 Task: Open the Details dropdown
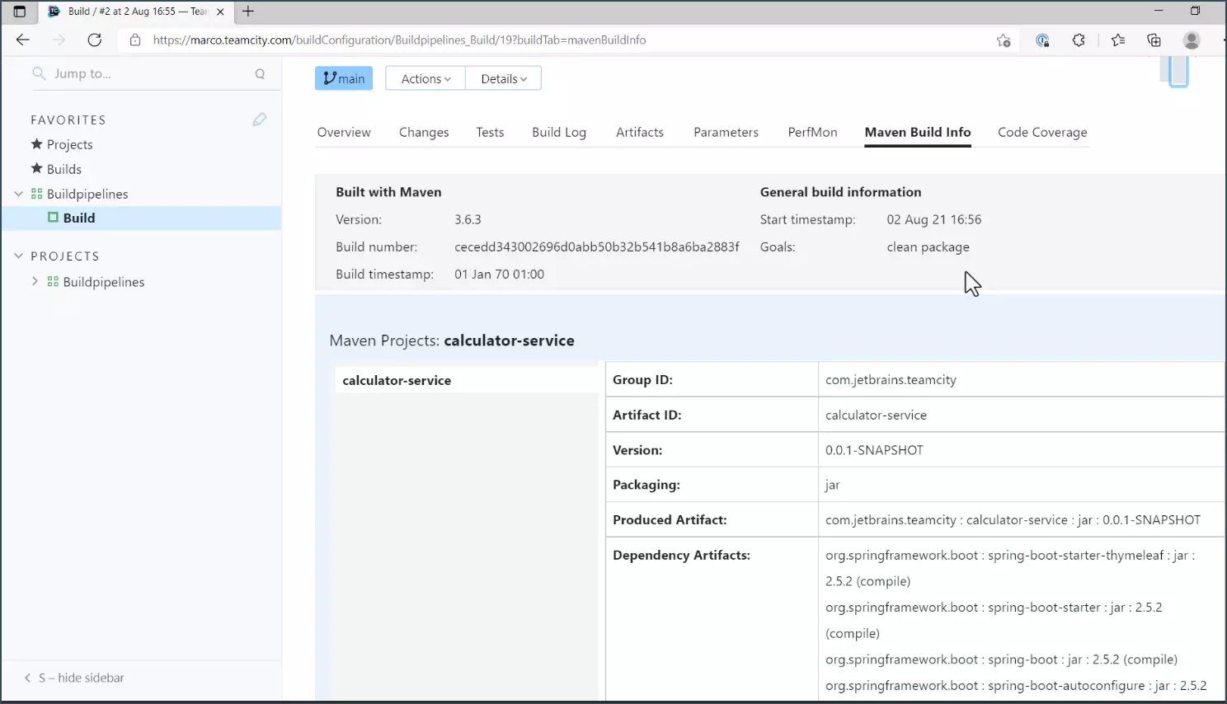coord(503,78)
